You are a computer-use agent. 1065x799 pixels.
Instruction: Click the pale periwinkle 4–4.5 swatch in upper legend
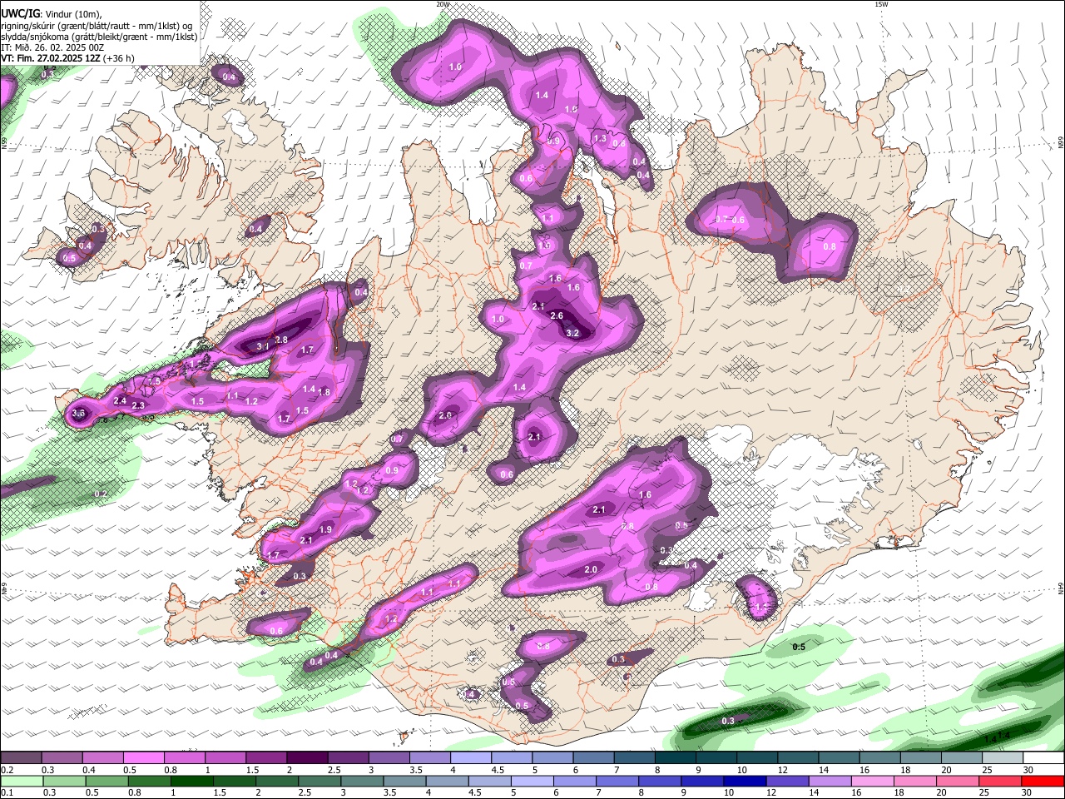coord(470,757)
